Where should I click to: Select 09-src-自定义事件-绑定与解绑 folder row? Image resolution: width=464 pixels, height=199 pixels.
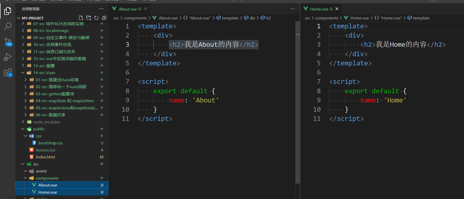(62, 38)
